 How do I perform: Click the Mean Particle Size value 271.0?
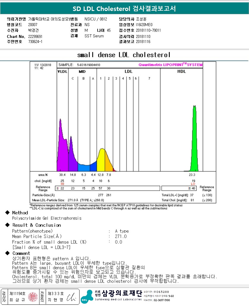121,237
